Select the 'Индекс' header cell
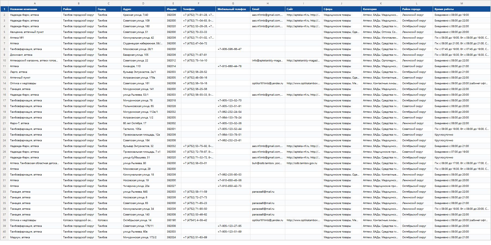Screen dimensions: 491x245 (x=173, y=9)
